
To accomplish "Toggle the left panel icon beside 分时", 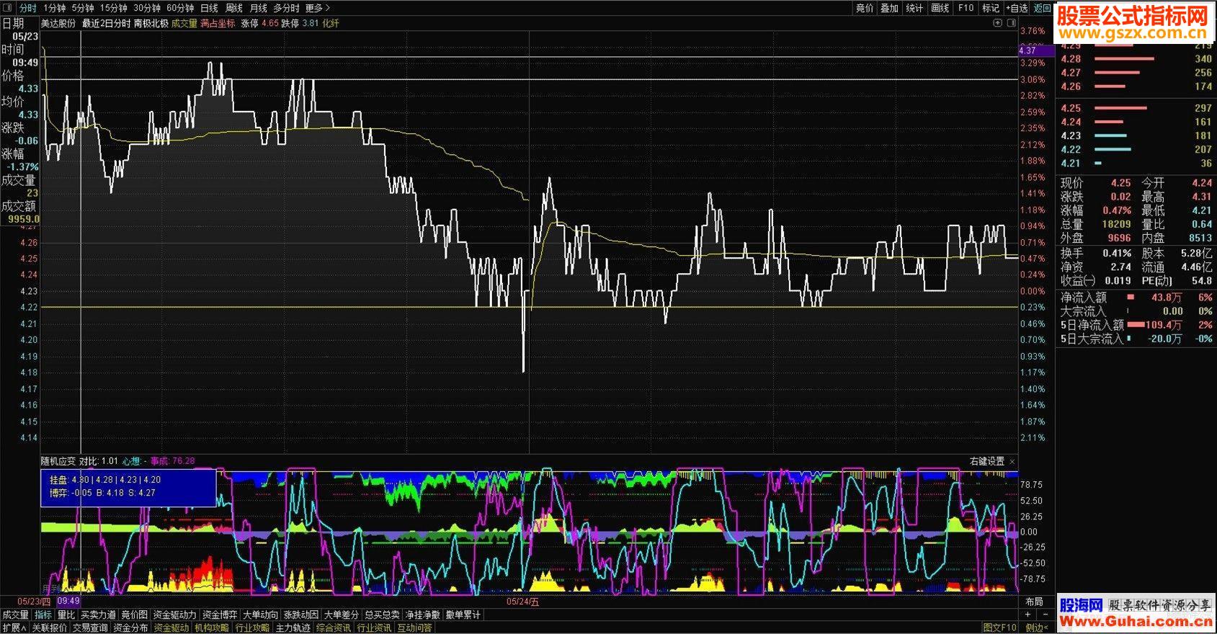I will tap(9, 8).
